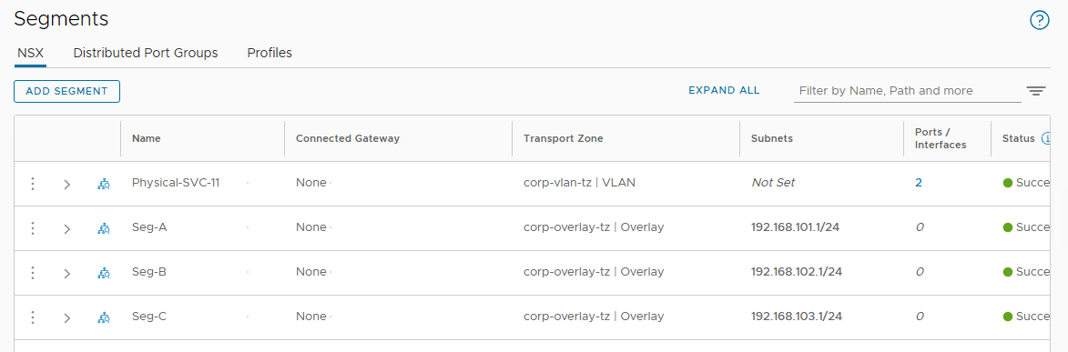This screenshot has height=352, width=1068.
Task: Click the ADD SEGMENT button
Action: [66, 91]
